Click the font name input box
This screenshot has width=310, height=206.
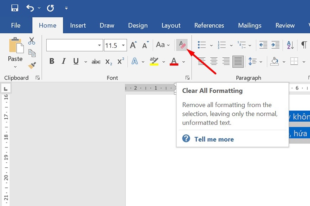71,45
